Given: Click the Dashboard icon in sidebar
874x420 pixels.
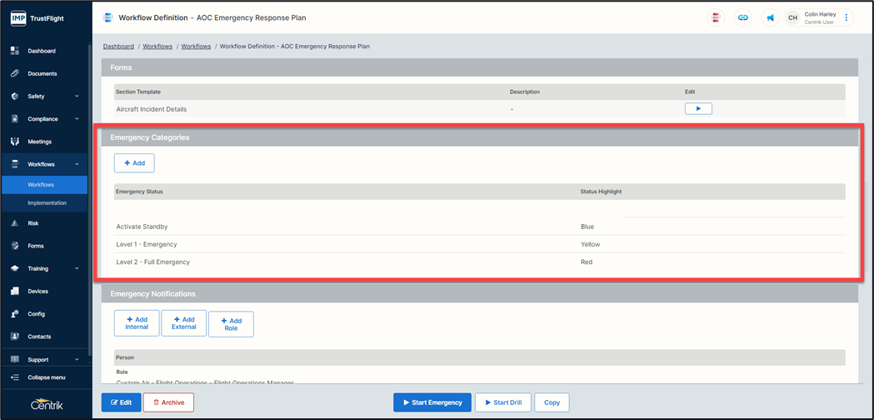Looking at the screenshot, I should pos(14,51).
